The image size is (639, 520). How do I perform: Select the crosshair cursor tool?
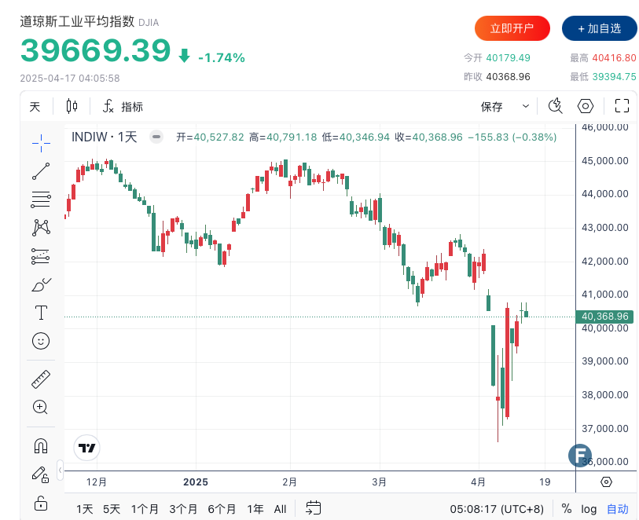41,141
